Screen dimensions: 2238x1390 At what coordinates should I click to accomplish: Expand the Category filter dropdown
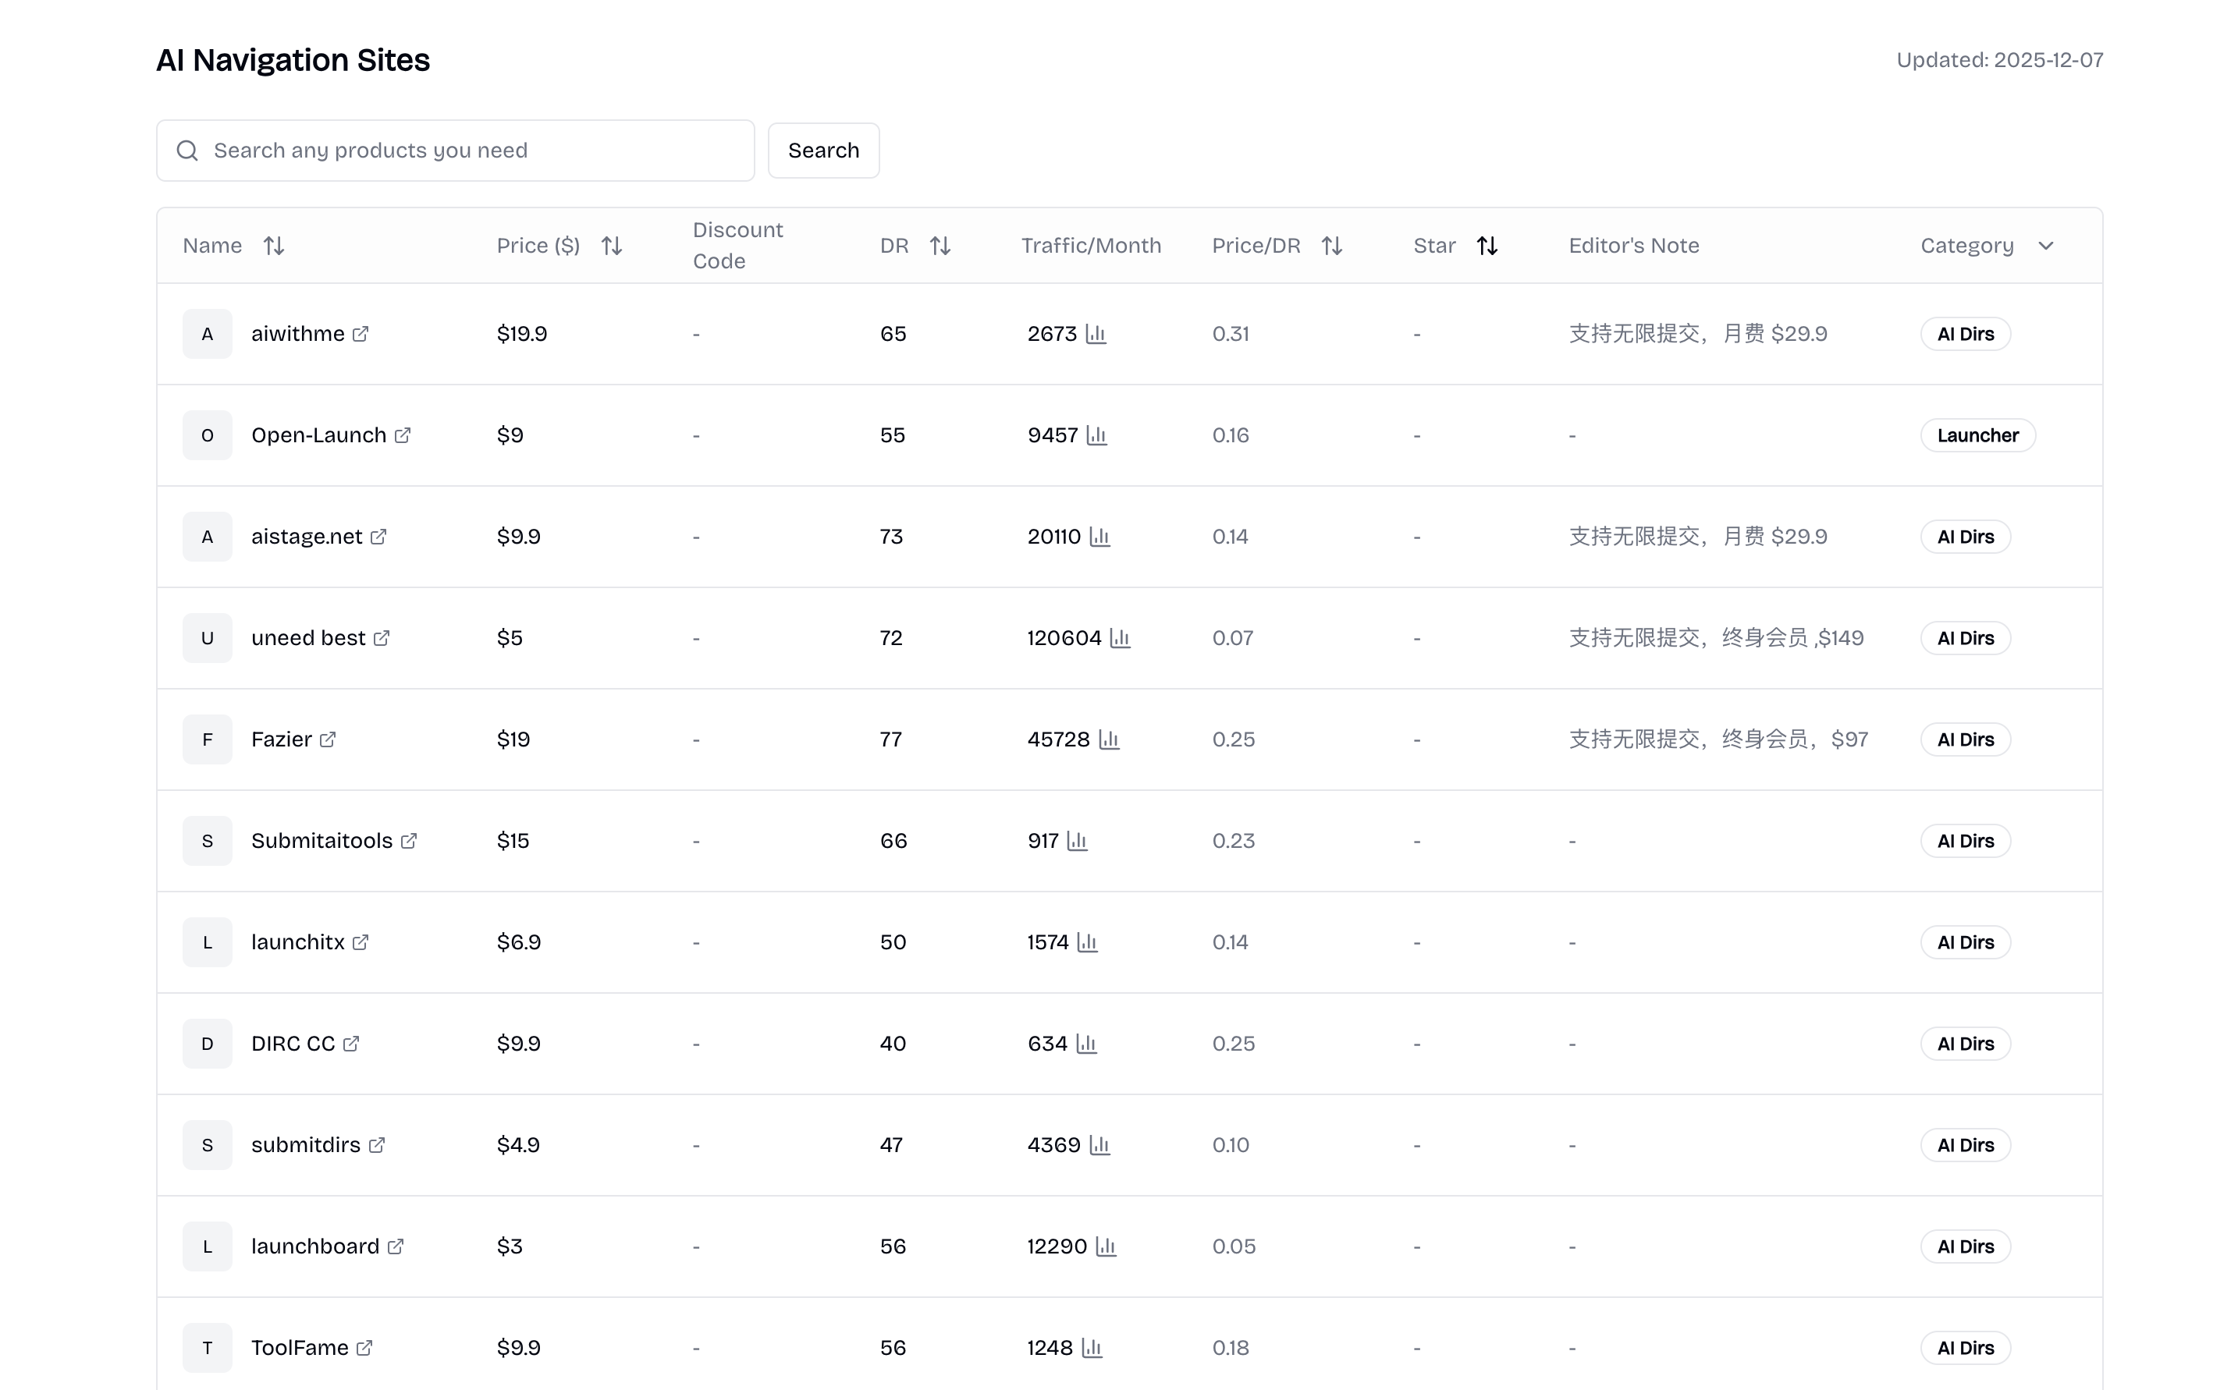2045,246
